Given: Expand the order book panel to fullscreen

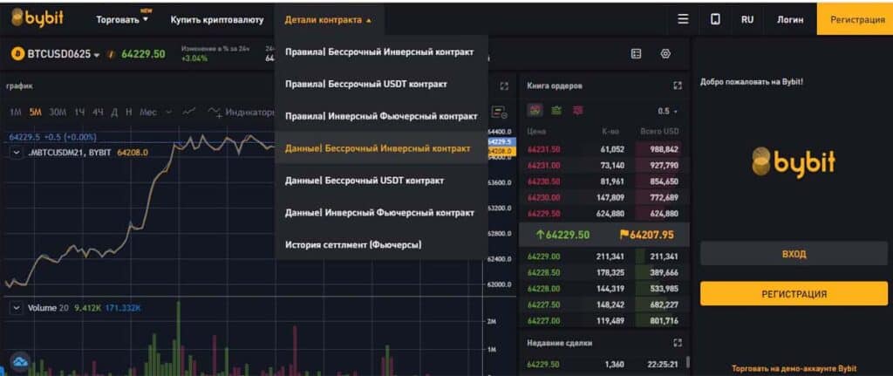Looking at the screenshot, I should [678, 85].
